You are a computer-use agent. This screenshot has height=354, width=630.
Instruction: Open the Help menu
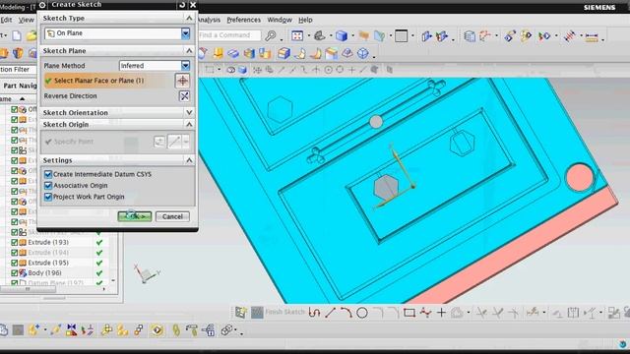305,20
